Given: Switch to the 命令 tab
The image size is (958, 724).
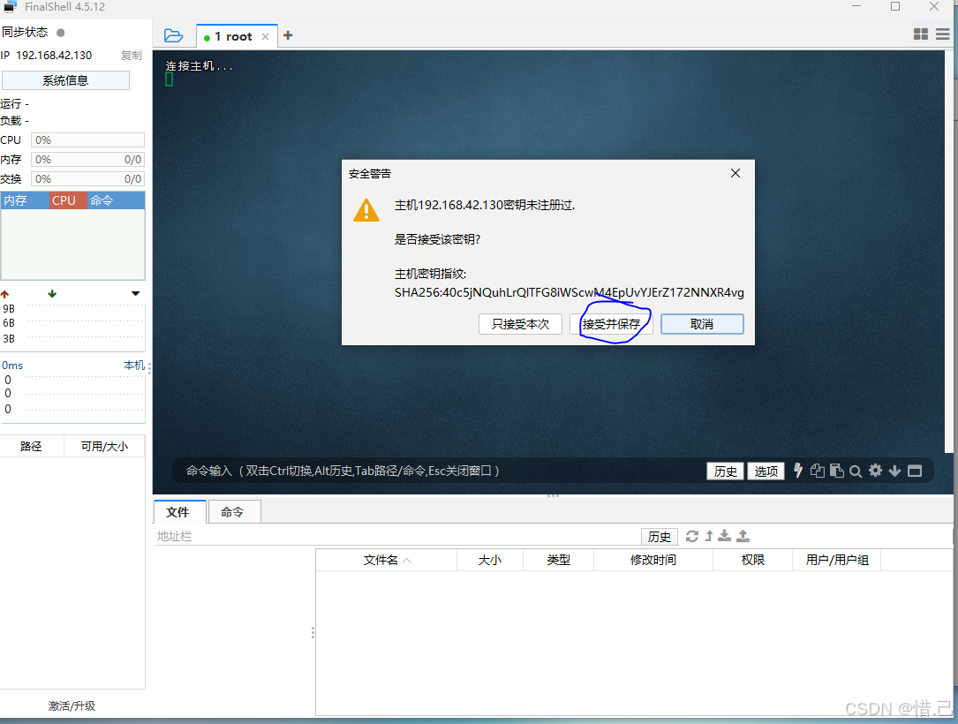Looking at the screenshot, I should (234, 512).
